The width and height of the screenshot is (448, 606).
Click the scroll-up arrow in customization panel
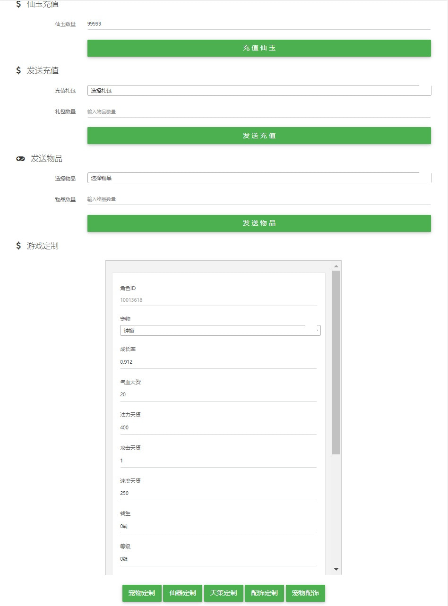point(336,266)
